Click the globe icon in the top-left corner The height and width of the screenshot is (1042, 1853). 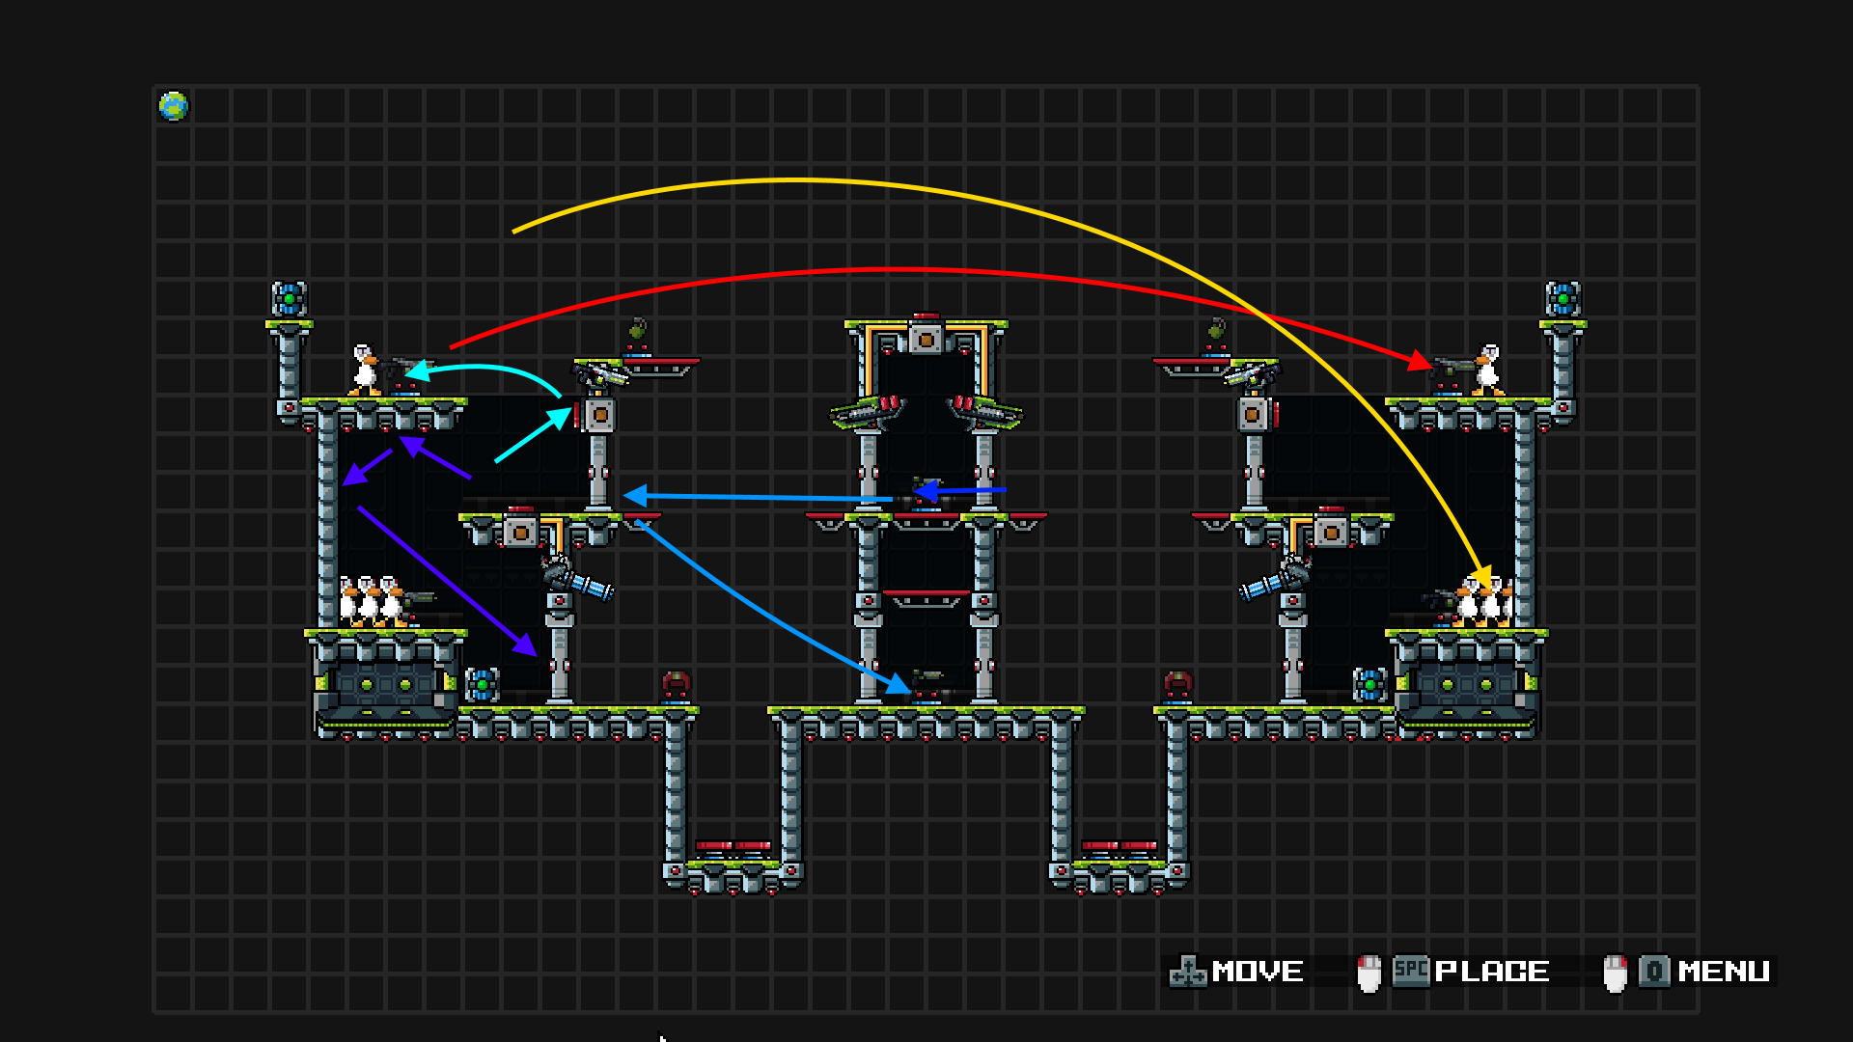(174, 106)
